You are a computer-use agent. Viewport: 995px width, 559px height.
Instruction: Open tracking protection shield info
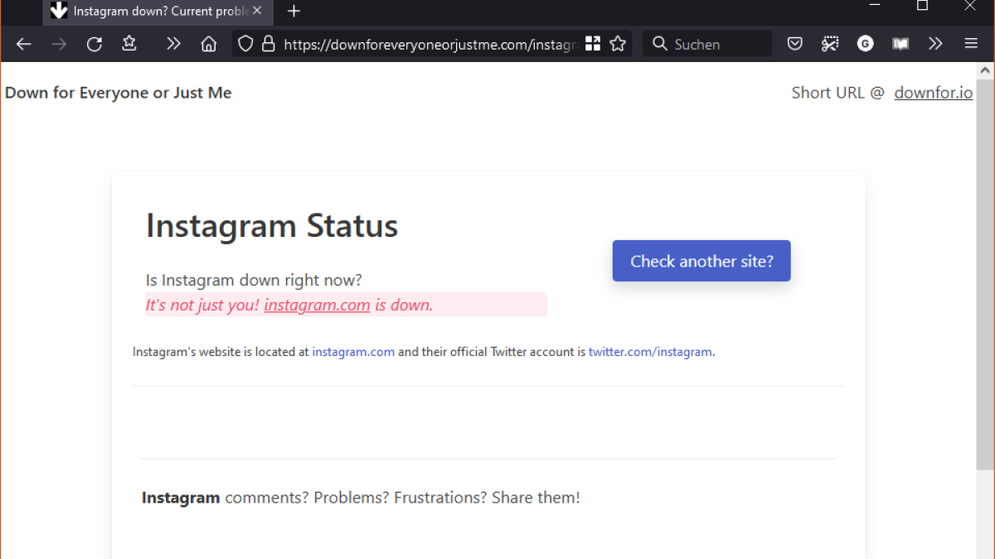(x=245, y=44)
